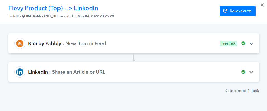The width and height of the screenshot is (267, 111).
Task: Click the May 04, 2022 execution timestamp
Action: 96,16
